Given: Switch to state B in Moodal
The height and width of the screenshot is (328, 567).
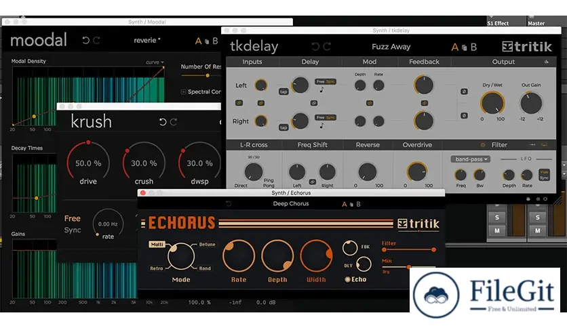Looking at the screenshot, I should point(215,41).
